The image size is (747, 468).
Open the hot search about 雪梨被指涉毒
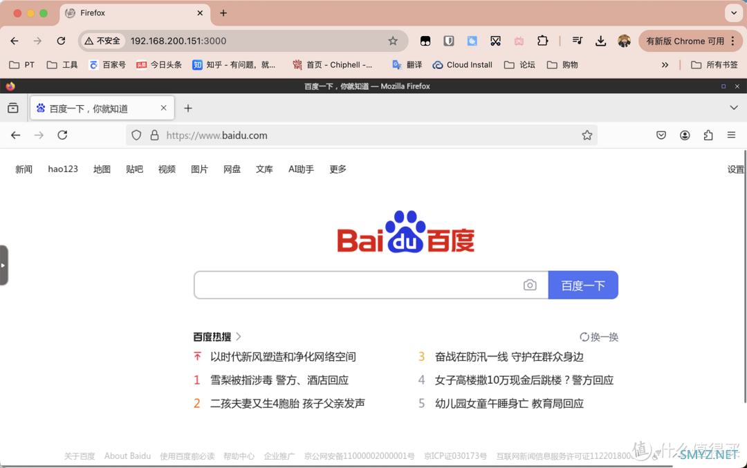(279, 380)
